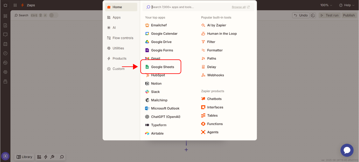The image size is (359, 162).
Task: Select Google Sheets from top apps
Action: coord(162,67)
